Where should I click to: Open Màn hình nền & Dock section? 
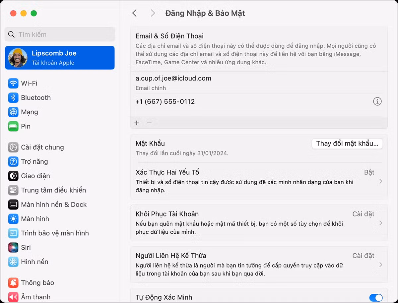pyautogui.click(x=13, y=205)
